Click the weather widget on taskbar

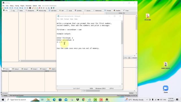pyautogui.click(x=134, y=99)
